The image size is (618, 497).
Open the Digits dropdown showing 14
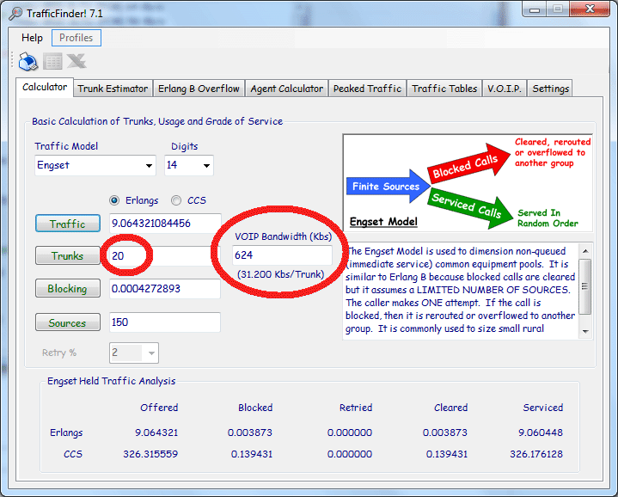(x=189, y=165)
